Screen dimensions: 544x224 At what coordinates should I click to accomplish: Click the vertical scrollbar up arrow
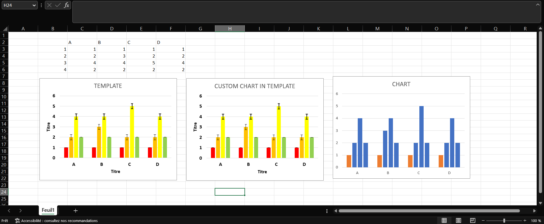(540, 28)
